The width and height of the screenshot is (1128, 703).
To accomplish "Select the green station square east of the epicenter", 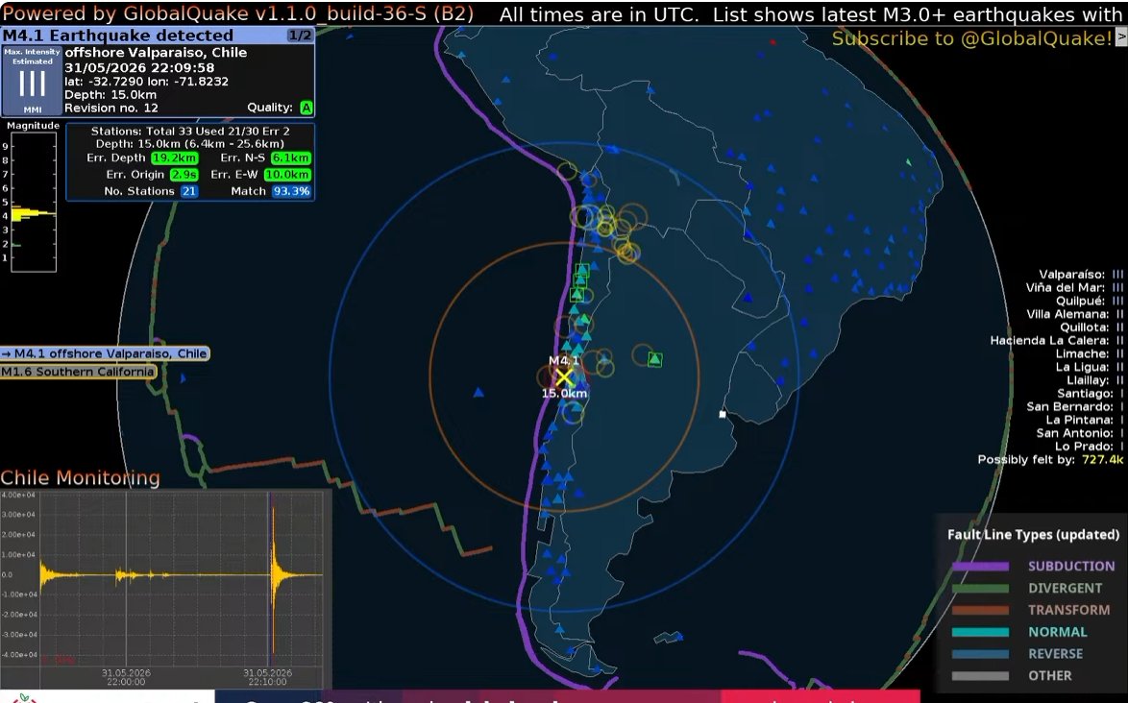I will [654, 358].
